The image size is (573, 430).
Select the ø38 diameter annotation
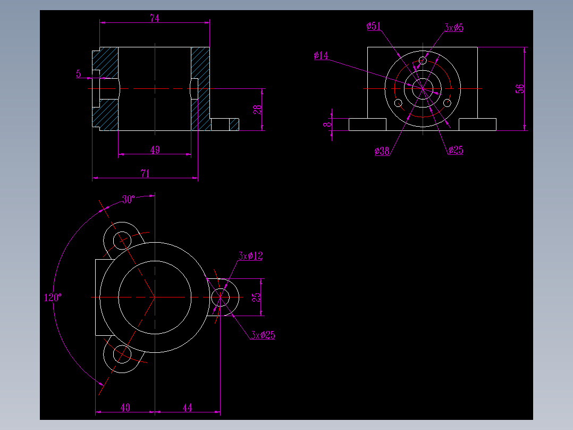382,151
